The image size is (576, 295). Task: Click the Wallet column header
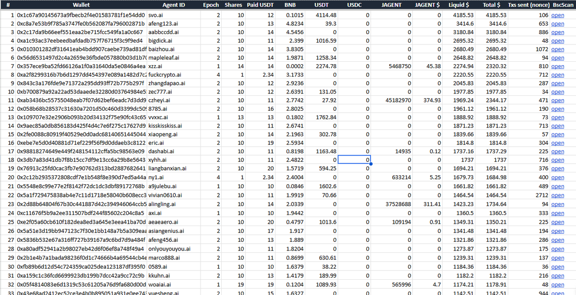click(81, 5)
